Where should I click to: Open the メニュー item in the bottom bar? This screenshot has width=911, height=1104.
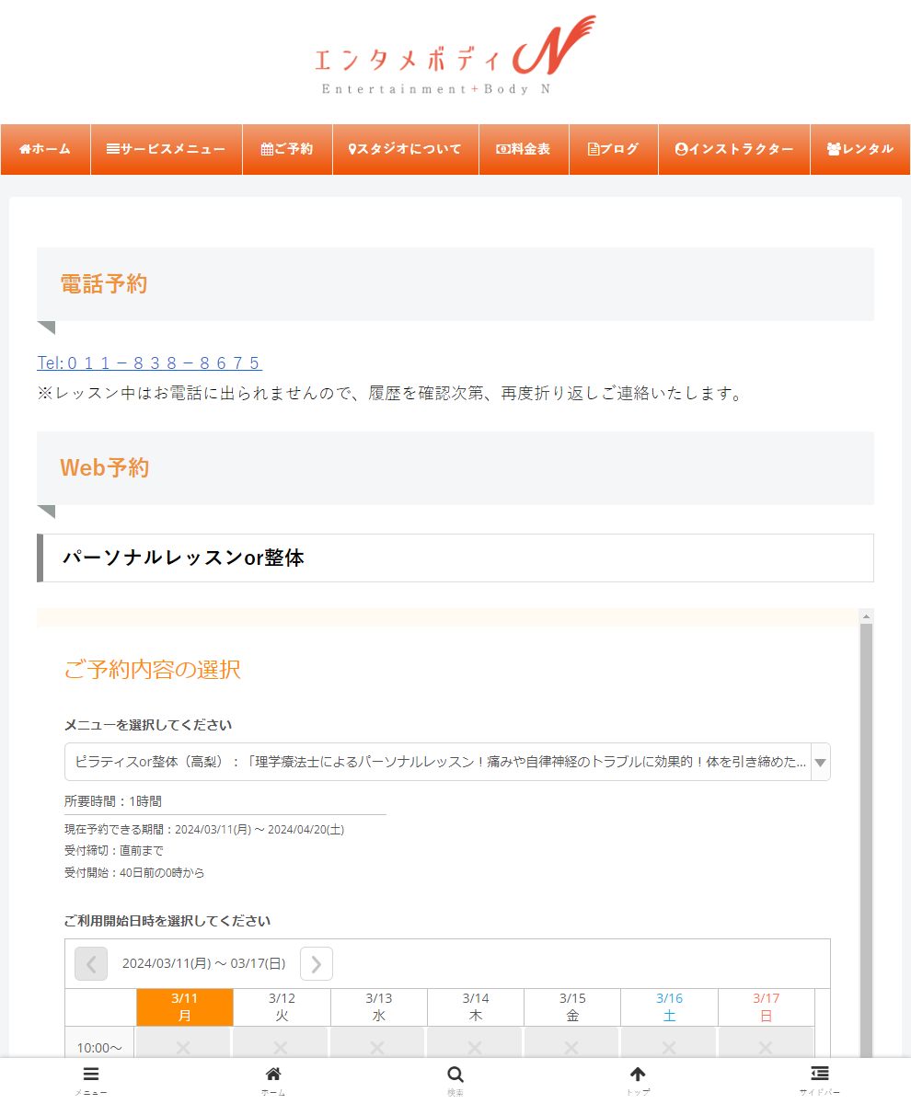click(90, 1075)
